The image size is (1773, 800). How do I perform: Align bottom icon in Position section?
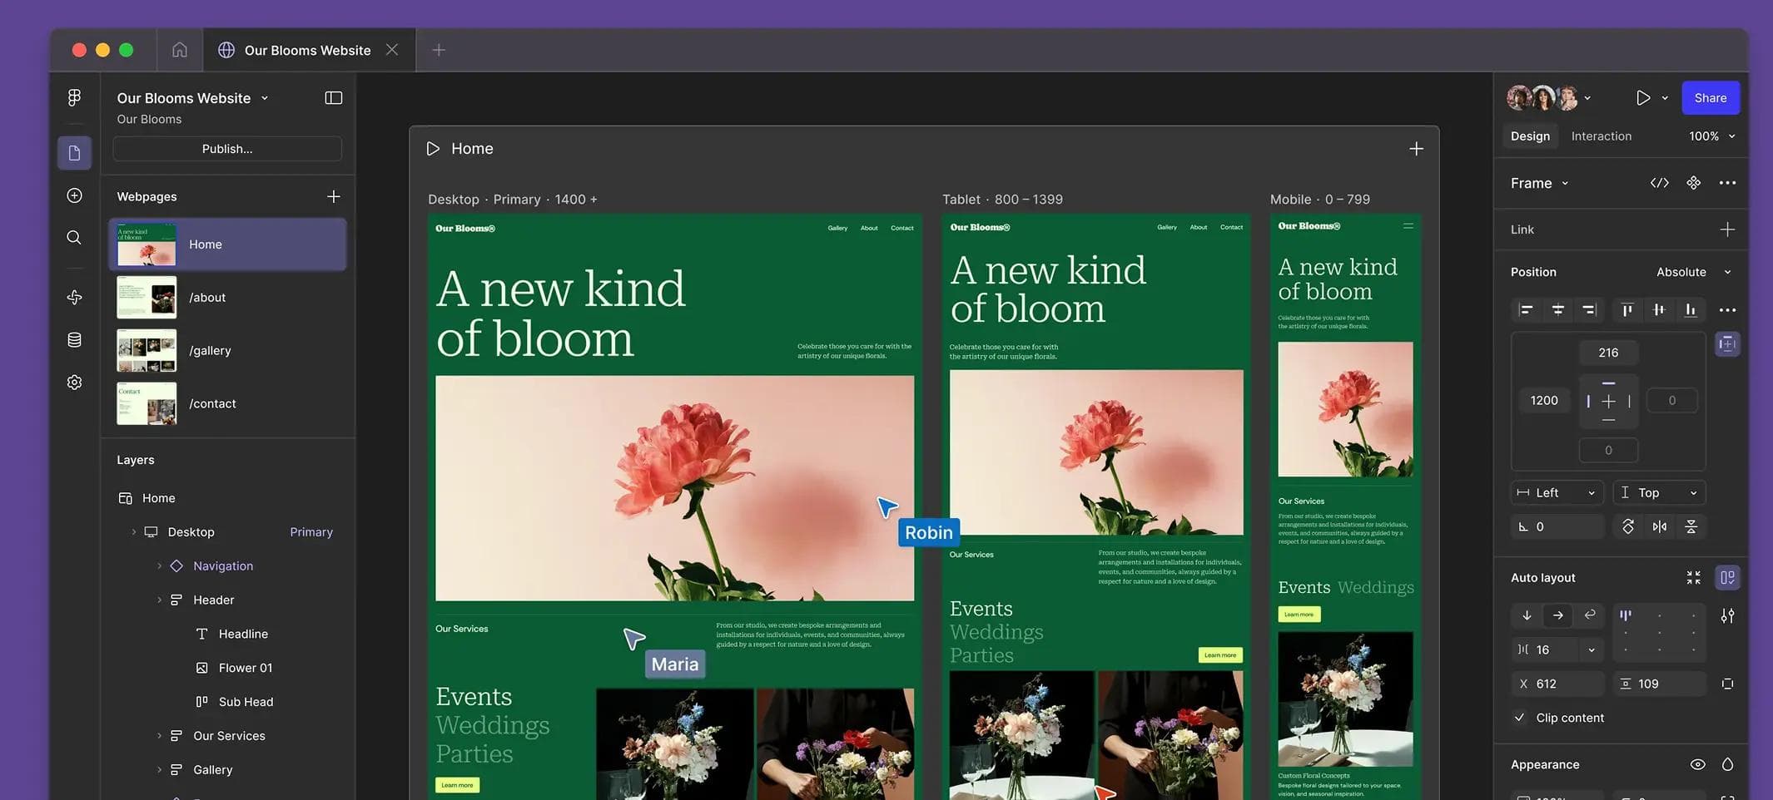[x=1690, y=310]
